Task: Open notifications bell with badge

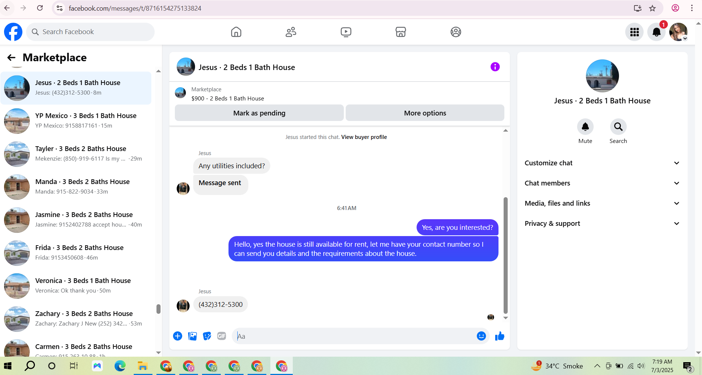Action: pyautogui.click(x=656, y=32)
